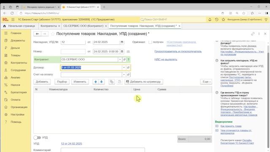The width and height of the screenshot is (270, 152).
Task: Click the link icon at document top right
Action: pyautogui.click(x=253, y=34)
